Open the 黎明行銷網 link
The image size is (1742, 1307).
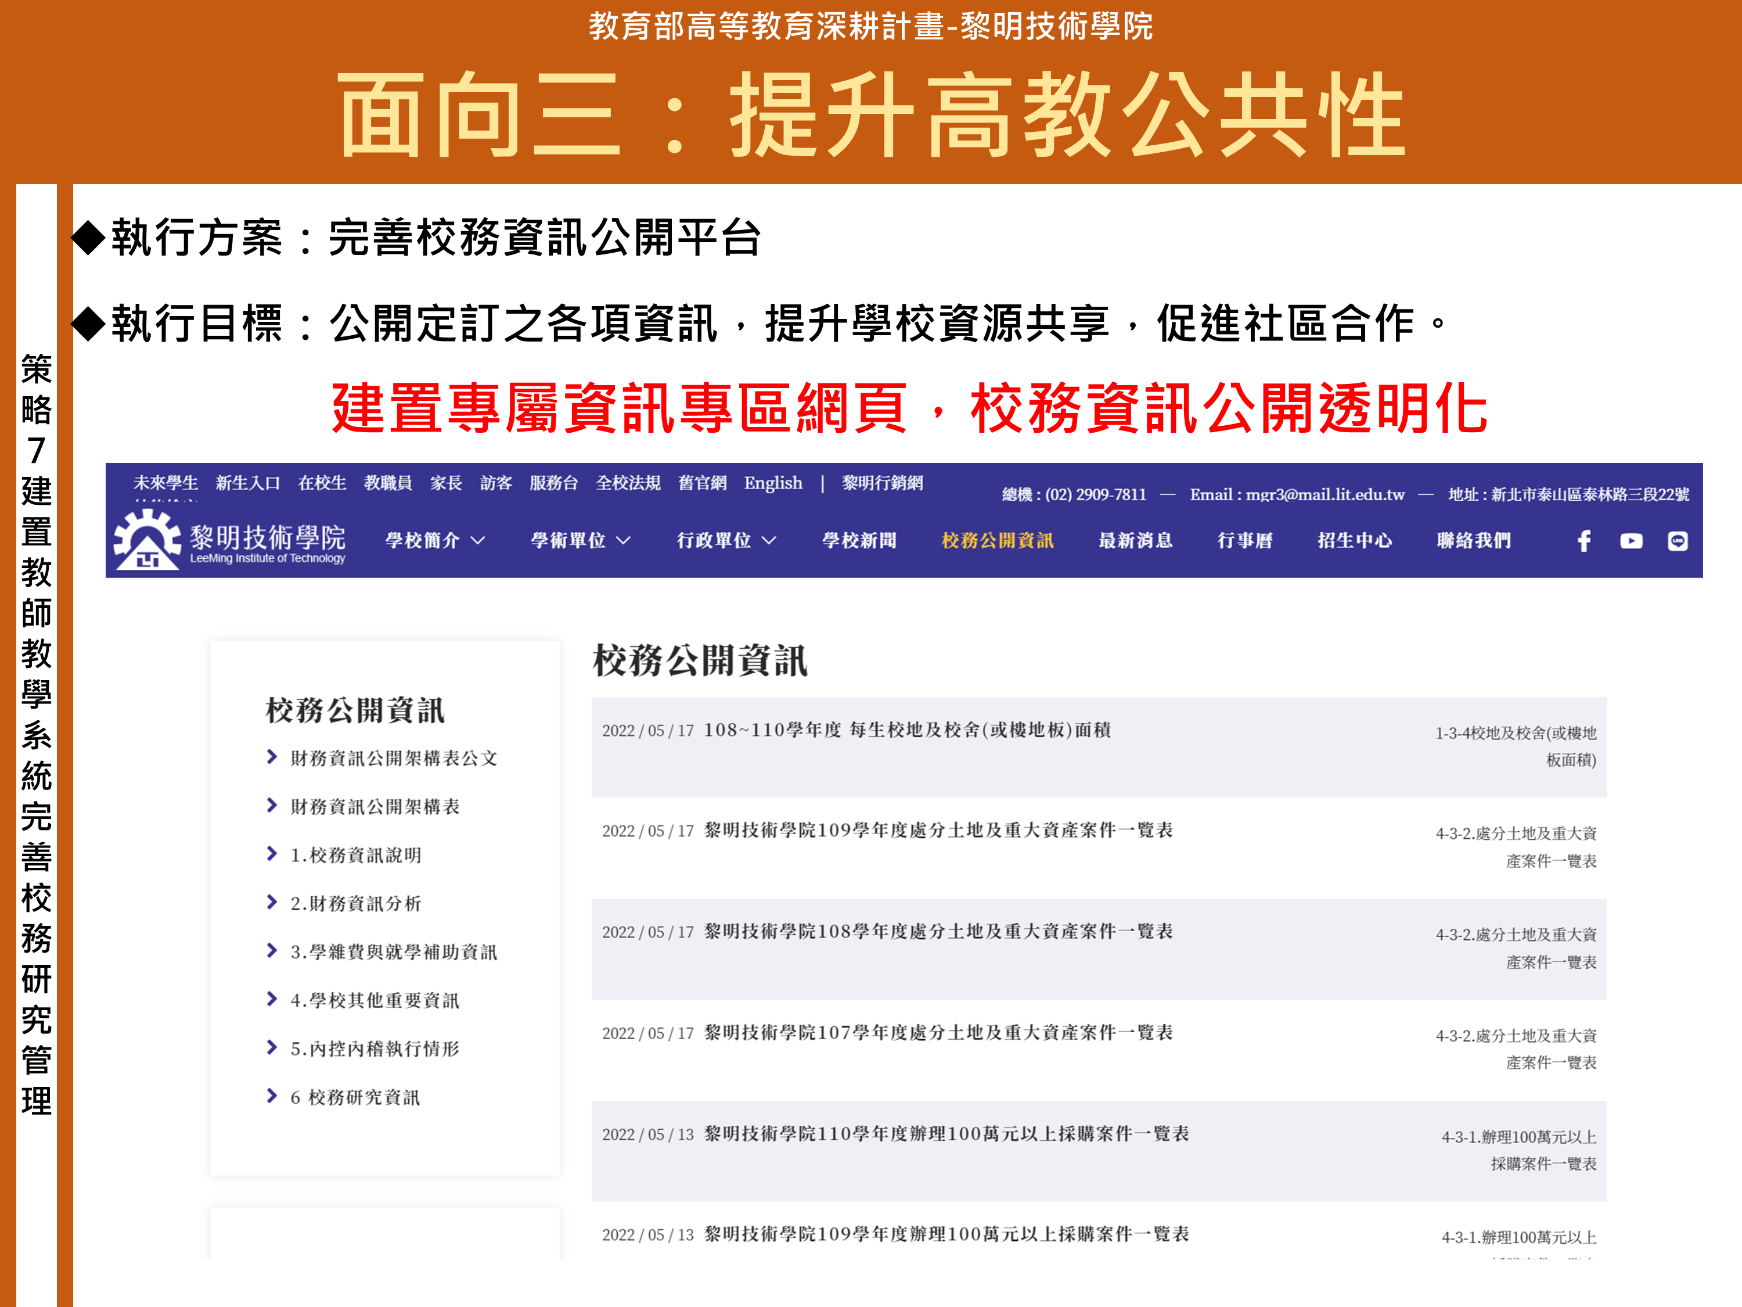coord(882,483)
